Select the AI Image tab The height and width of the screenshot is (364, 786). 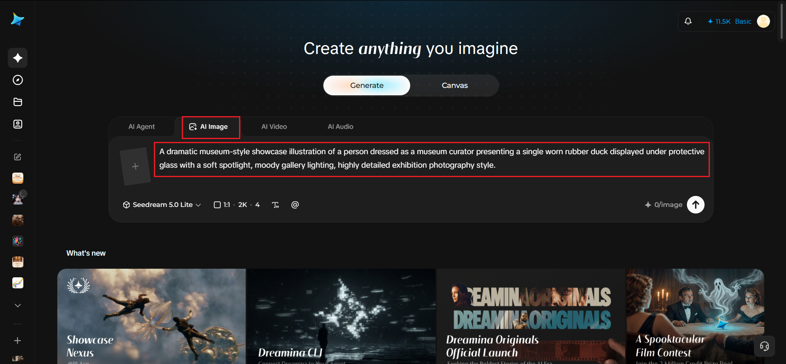point(208,127)
